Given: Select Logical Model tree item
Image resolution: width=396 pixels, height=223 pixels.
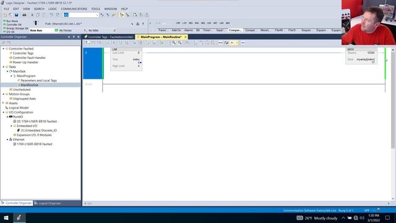Looking at the screenshot, I should pyautogui.click(x=19, y=108).
